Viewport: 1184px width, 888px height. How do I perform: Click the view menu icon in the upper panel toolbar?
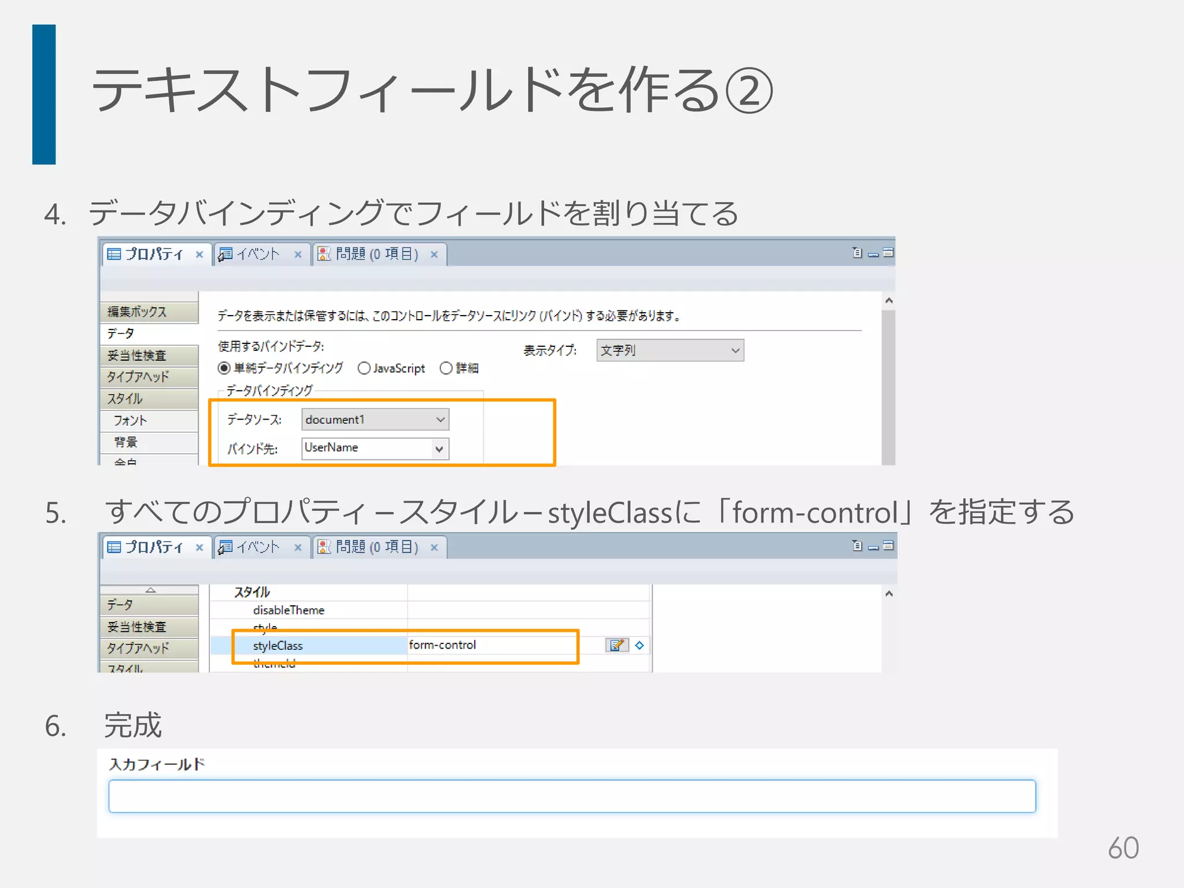857,253
